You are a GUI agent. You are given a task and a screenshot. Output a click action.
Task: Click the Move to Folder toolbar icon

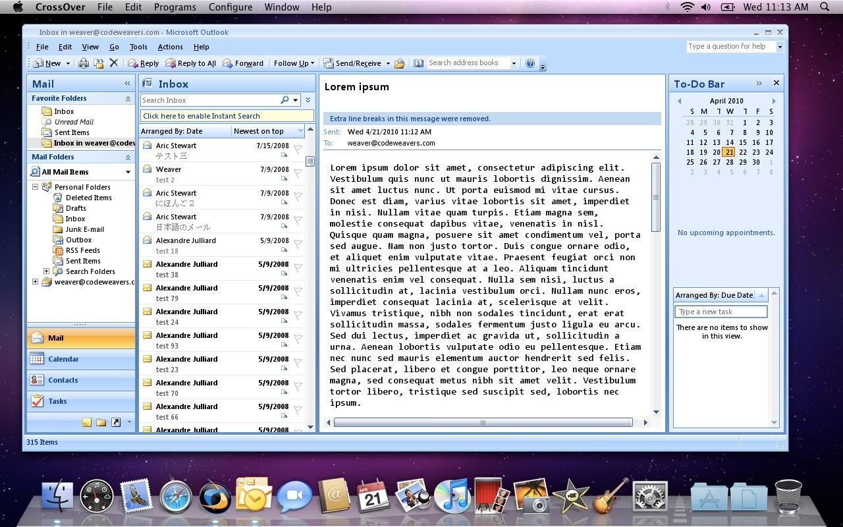pos(98,63)
